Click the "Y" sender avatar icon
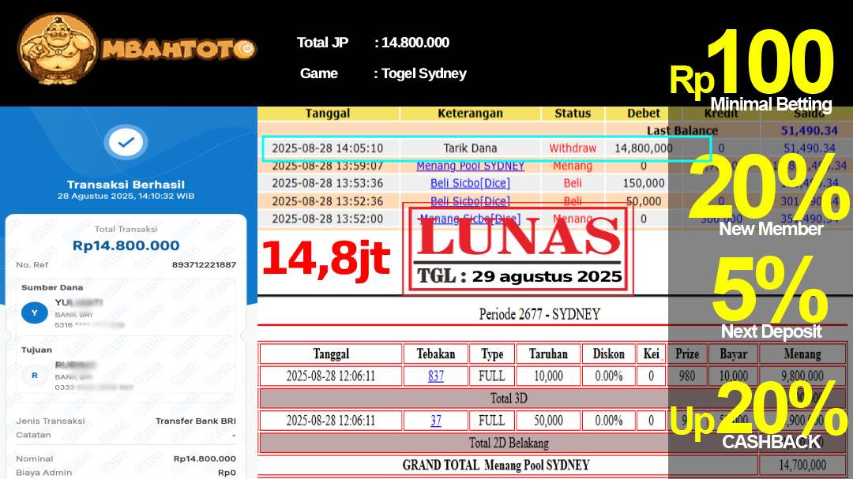Viewport: 853px width, 479px height. click(x=34, y=313)
